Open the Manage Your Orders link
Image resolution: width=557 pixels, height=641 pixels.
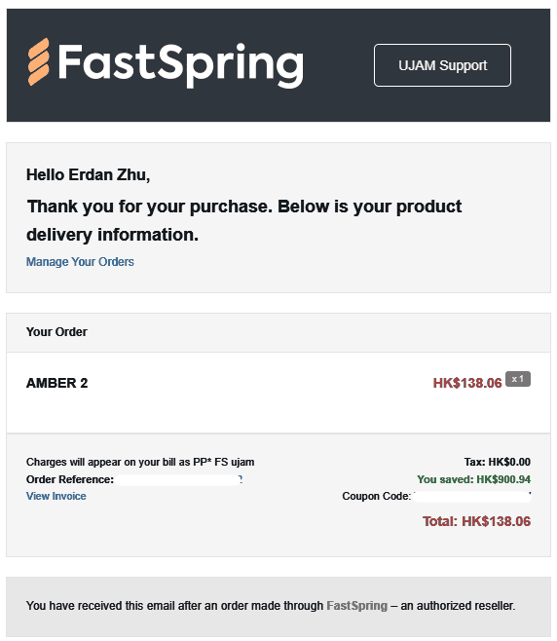point(80,262)
